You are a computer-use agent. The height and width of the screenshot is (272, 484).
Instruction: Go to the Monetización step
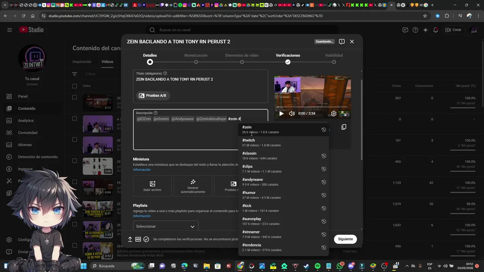[196, 59]
